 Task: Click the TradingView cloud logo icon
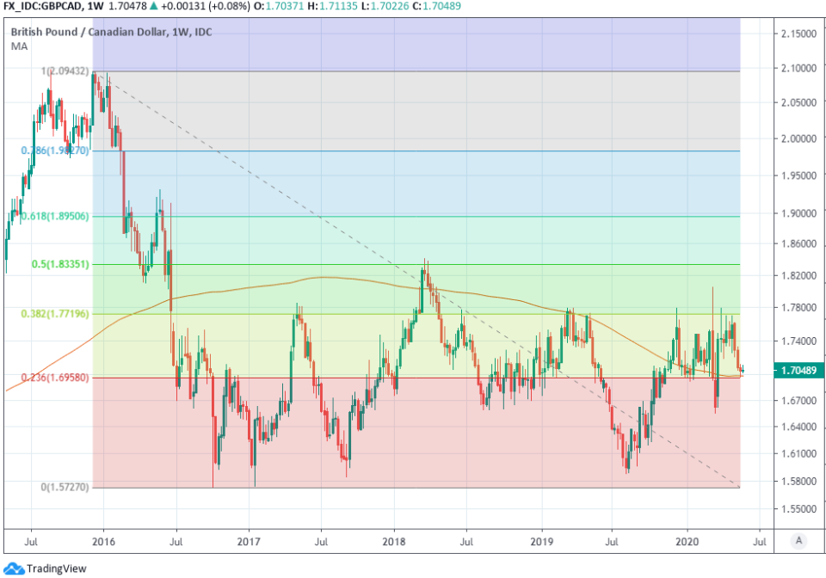(x=14, y=569)
